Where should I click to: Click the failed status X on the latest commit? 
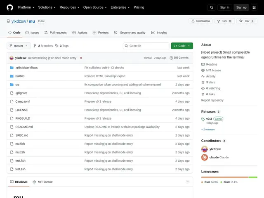pyautogui.click(x=81, y=58)
